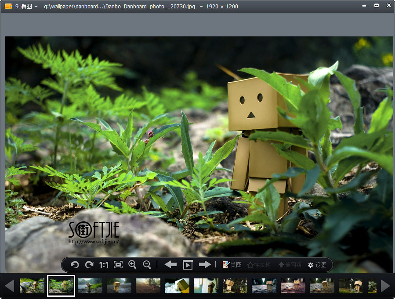The image size is (395, 299).
Task: Open the sixth thumbnail, Danbo on white sheets
Action: coord(177,286)
